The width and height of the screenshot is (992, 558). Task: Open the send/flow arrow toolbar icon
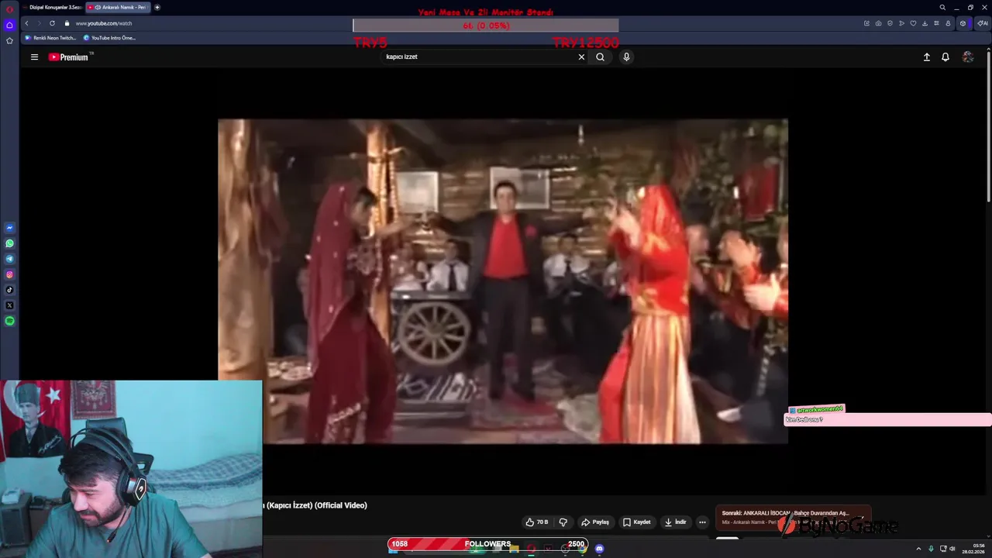coord(901,23)
